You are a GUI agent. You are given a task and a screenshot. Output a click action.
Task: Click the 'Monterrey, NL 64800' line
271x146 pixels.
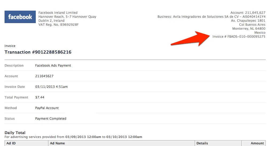click(x=249, y=28)
